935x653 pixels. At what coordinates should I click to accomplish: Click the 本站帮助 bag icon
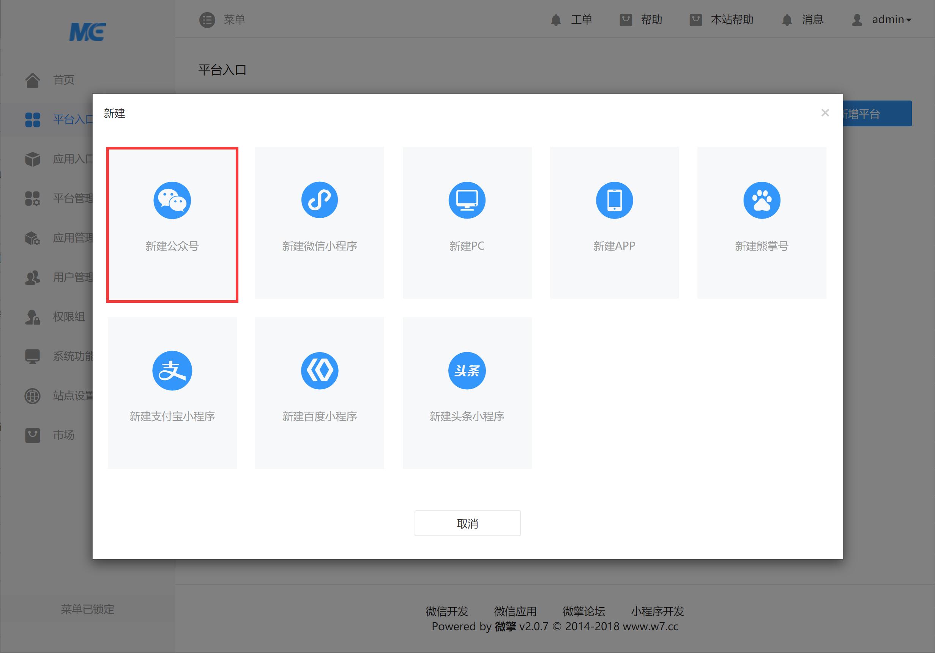click(695, 20)
